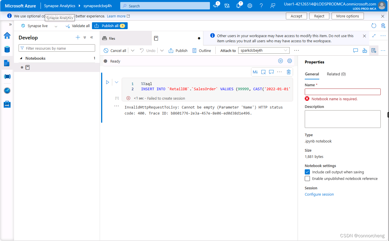This screenshot has height=241, width=389.
Task: Open the notebook Outline
Action: coord(202,51)
